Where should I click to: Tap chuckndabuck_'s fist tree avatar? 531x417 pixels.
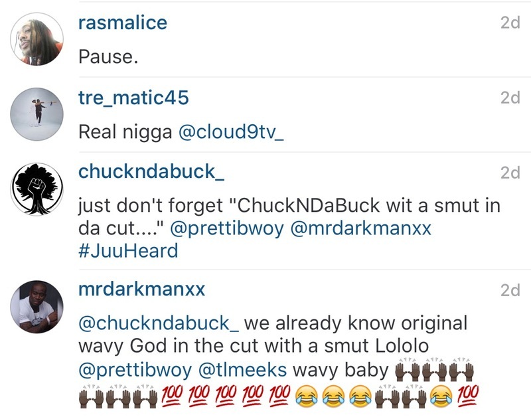37,189
